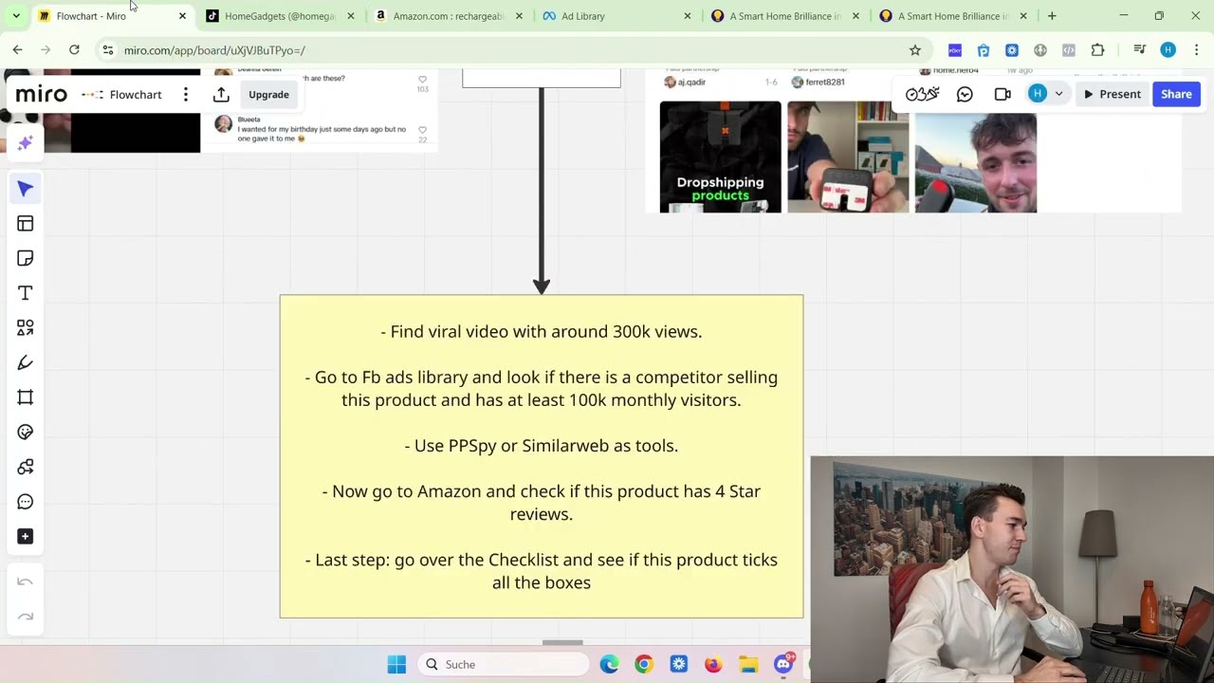Open shapes and lines tool
The width and height of the screenshot is (1214, 683).
[26, 327]
